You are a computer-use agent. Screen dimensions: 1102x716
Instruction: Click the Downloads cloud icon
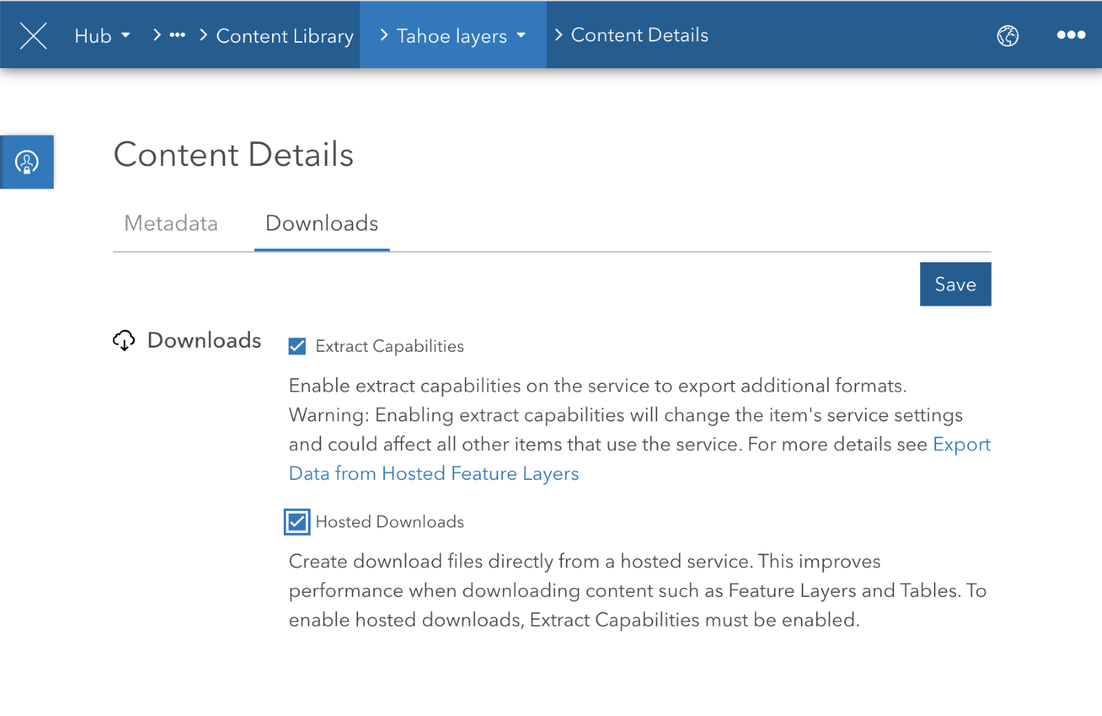click(124, 339)
